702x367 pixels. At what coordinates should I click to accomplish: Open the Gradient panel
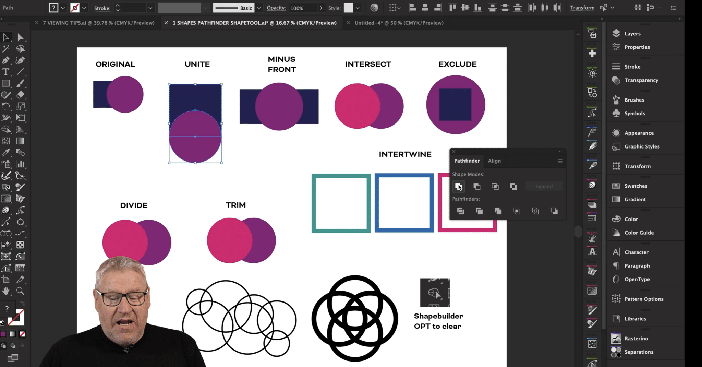click(x=635, y=199)
